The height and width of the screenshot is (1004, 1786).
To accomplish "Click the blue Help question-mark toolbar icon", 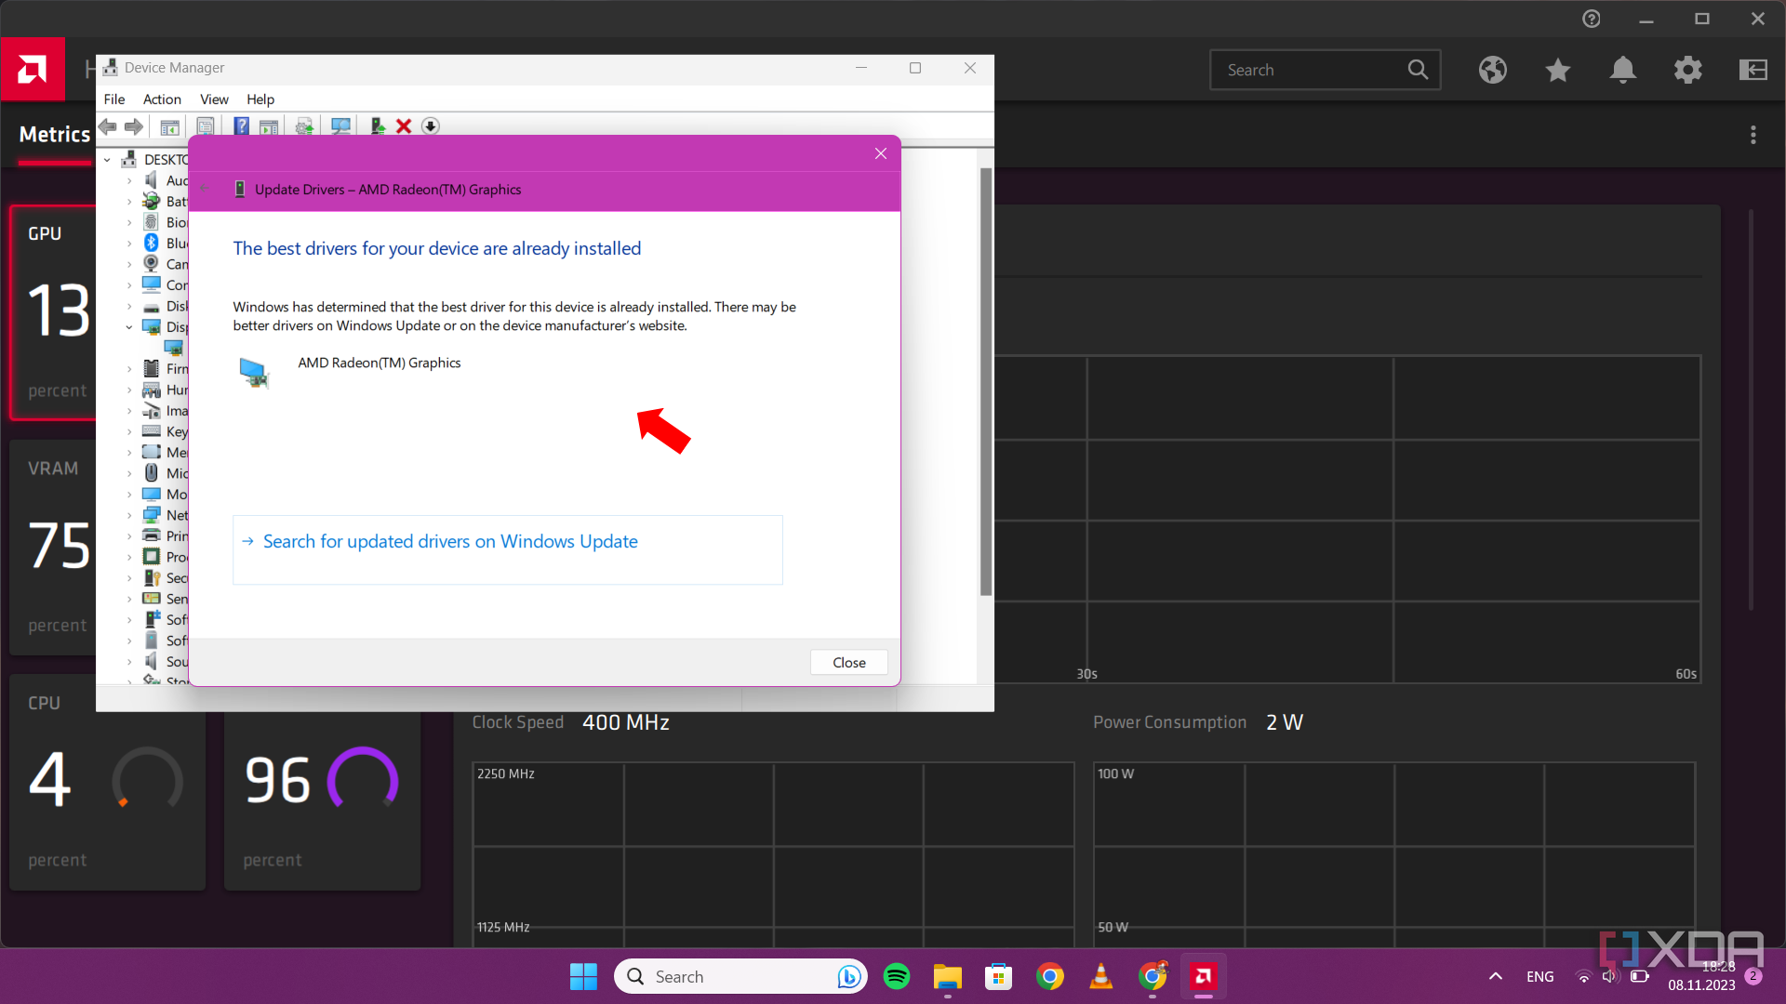I will click(x=241, y=126).
